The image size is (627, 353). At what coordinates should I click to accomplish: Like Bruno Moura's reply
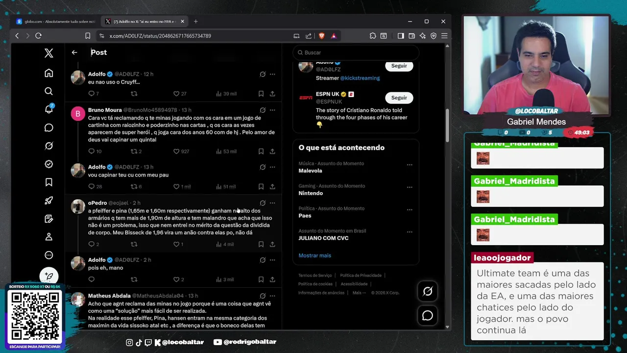[x=176, y=151]
